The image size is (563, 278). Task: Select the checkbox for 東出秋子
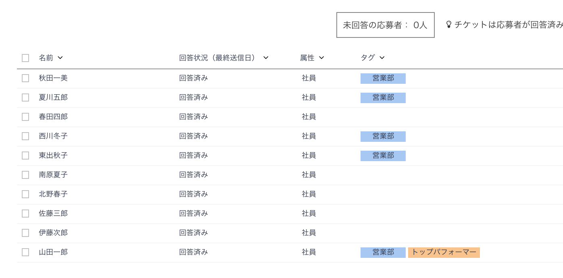click(25, 156)
